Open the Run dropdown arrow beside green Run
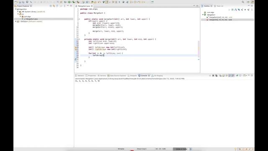Screen dimensions: 268x151 coord(71,2)
